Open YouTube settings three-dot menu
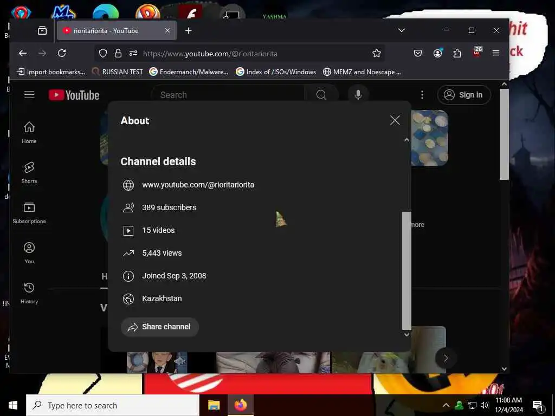The width and height of the screenshot is (555, 416). pyautogui.click(x=422, y=95)
